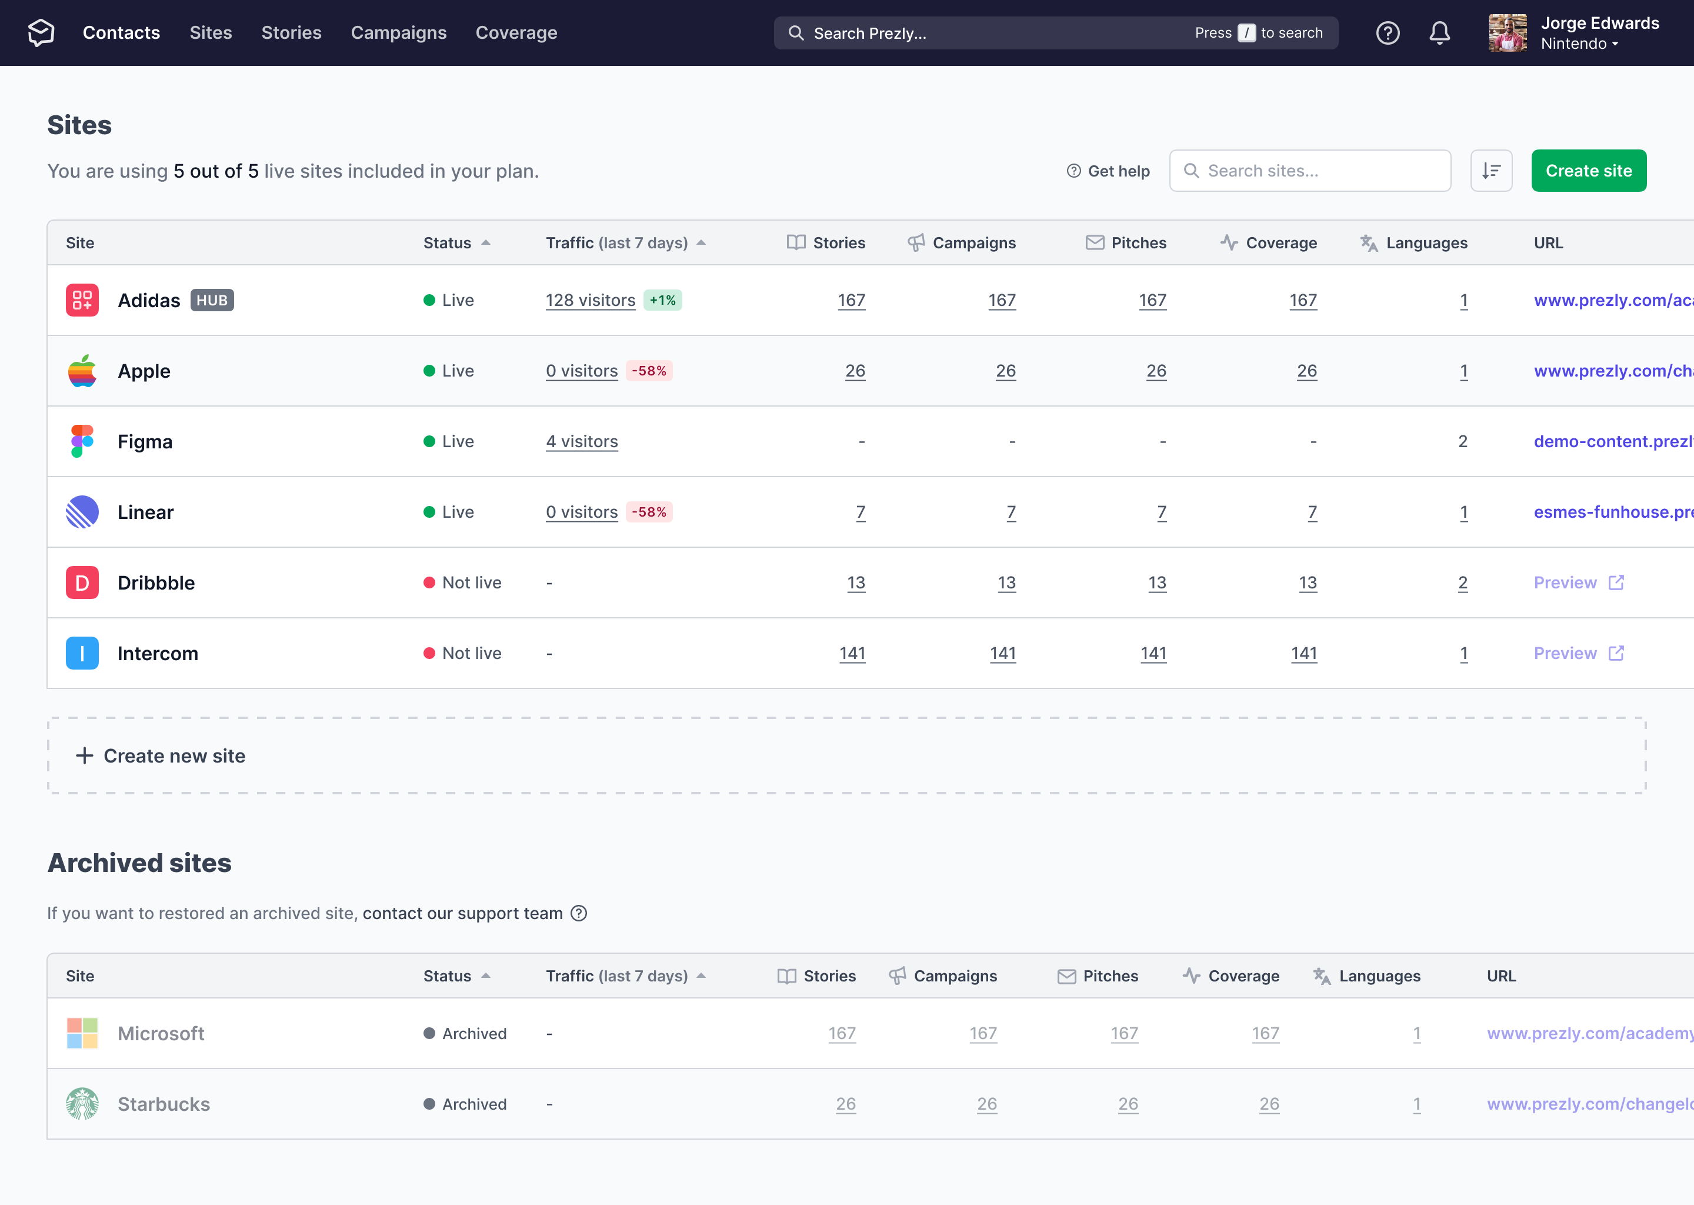Sort archived sites by Status
This screenshot has height=1205, width=1694.
point(457,976)
